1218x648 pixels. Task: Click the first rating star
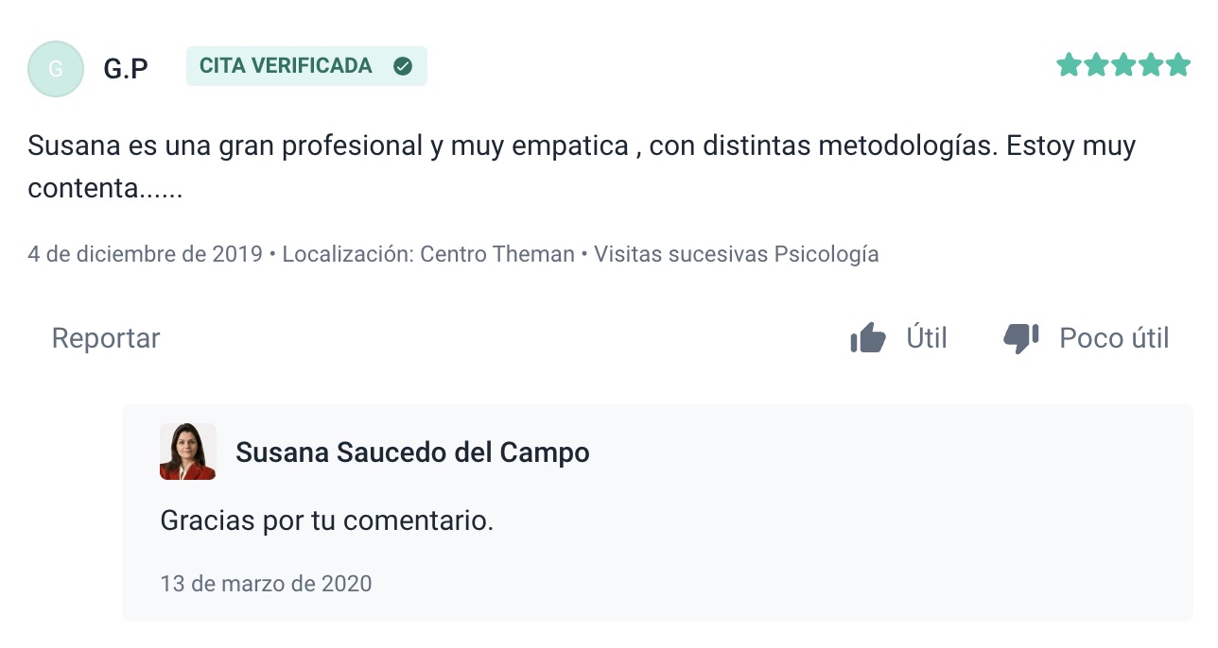pyautogui.click(x=1069, y=65)
